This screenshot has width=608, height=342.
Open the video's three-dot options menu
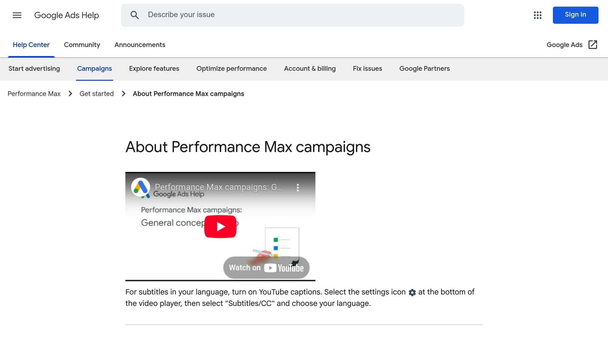pos(298,187)
